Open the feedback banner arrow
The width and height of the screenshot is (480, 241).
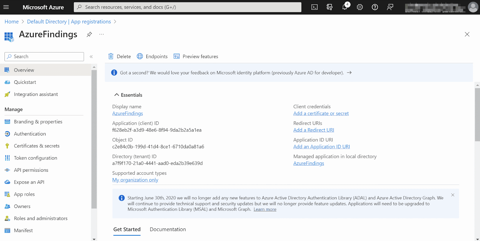349,73
